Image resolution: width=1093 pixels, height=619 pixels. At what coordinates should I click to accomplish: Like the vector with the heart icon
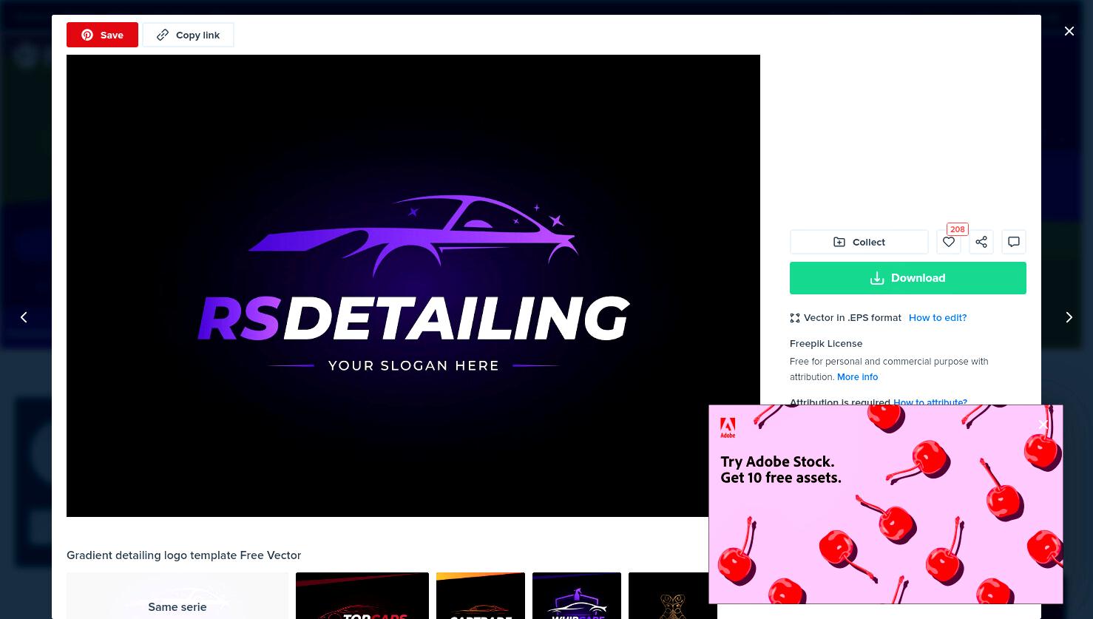949,242
